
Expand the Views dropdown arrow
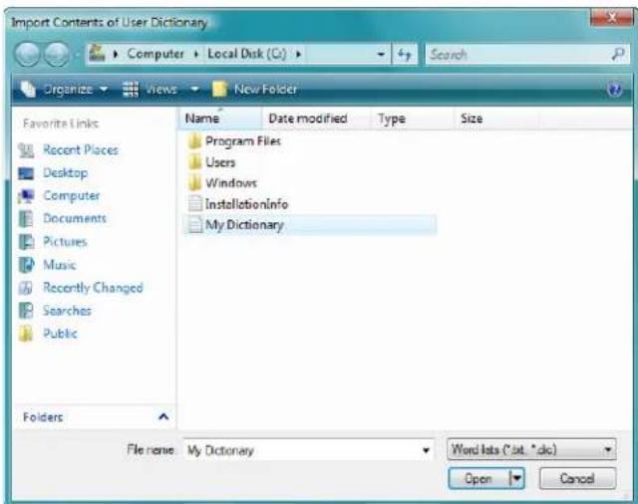(195, 89)
